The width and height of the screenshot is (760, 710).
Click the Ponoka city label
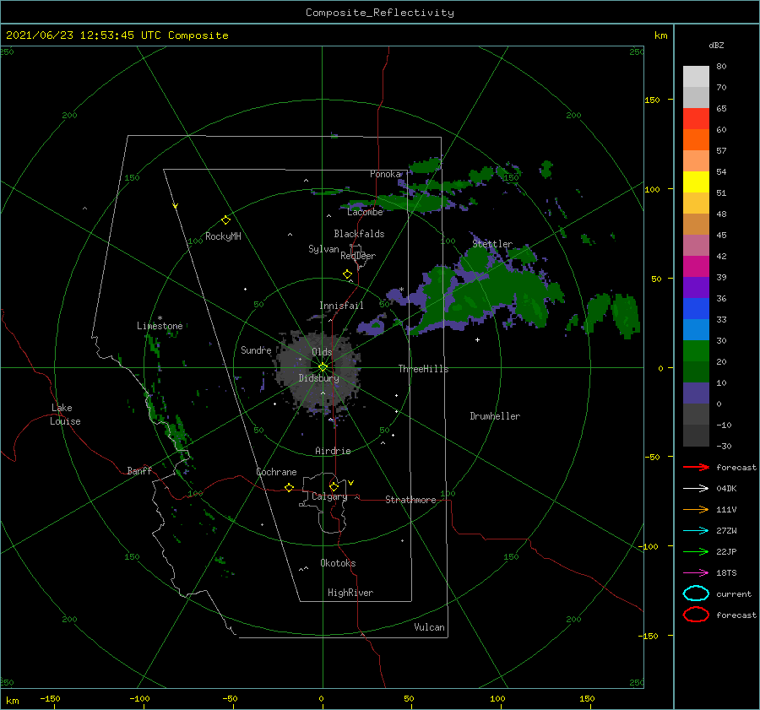click(385, 174)
